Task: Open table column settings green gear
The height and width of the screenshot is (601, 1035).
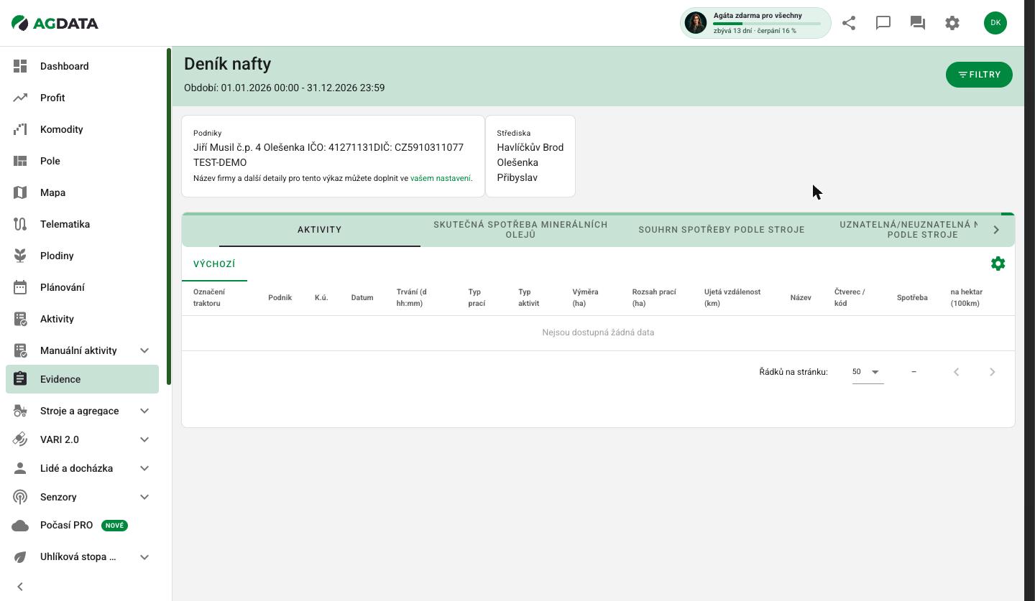Action: click(998, 264)
